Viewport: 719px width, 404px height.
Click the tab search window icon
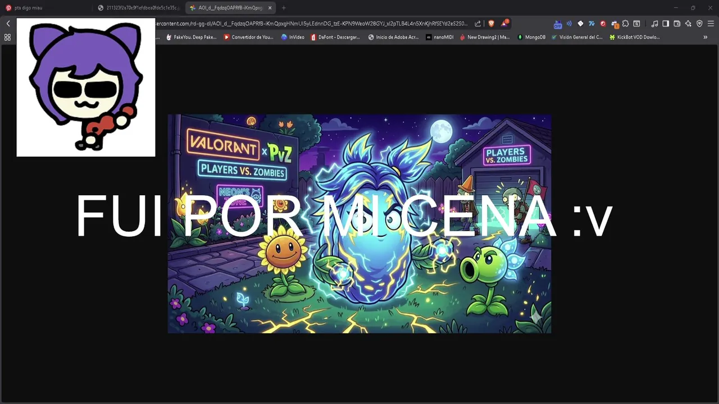[636, 24]
